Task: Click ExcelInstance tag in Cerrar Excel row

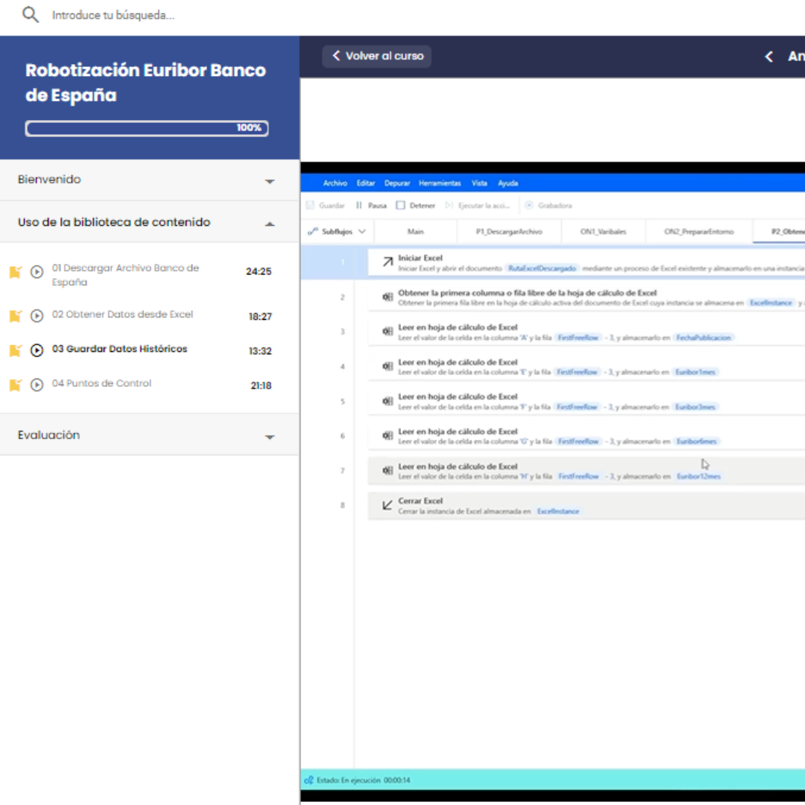Action: coord(558,511)
